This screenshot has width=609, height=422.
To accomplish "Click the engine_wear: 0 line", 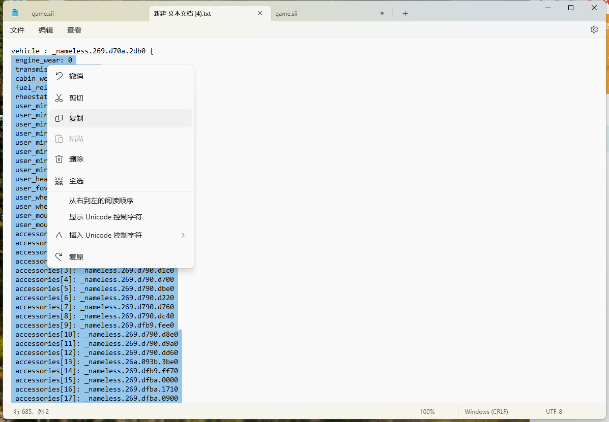I will (x=44, y=60).
